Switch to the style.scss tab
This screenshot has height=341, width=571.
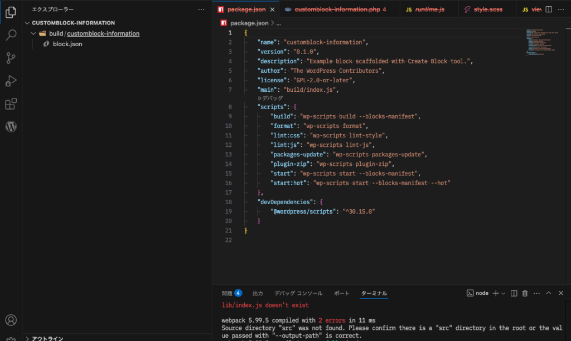(x=488, y=9)
